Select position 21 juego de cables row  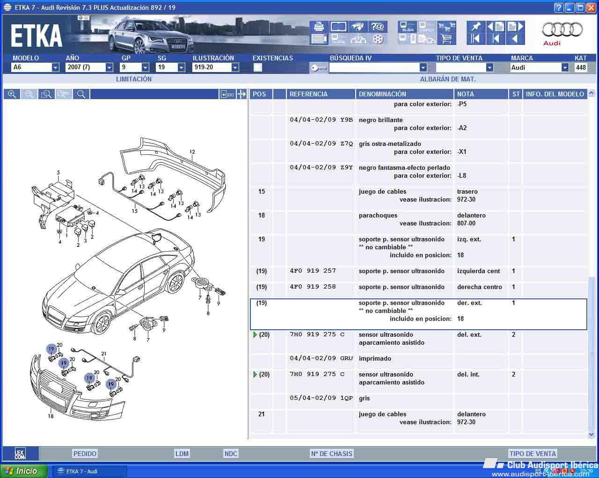pos(418,418)
